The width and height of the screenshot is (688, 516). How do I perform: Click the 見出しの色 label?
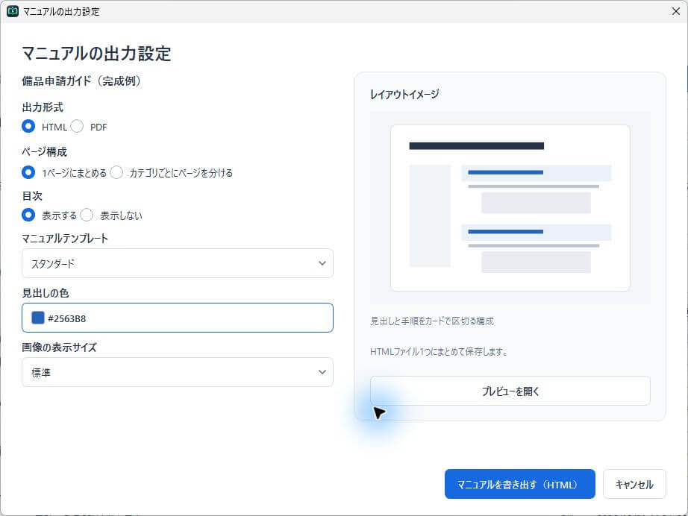pos(46,293)
